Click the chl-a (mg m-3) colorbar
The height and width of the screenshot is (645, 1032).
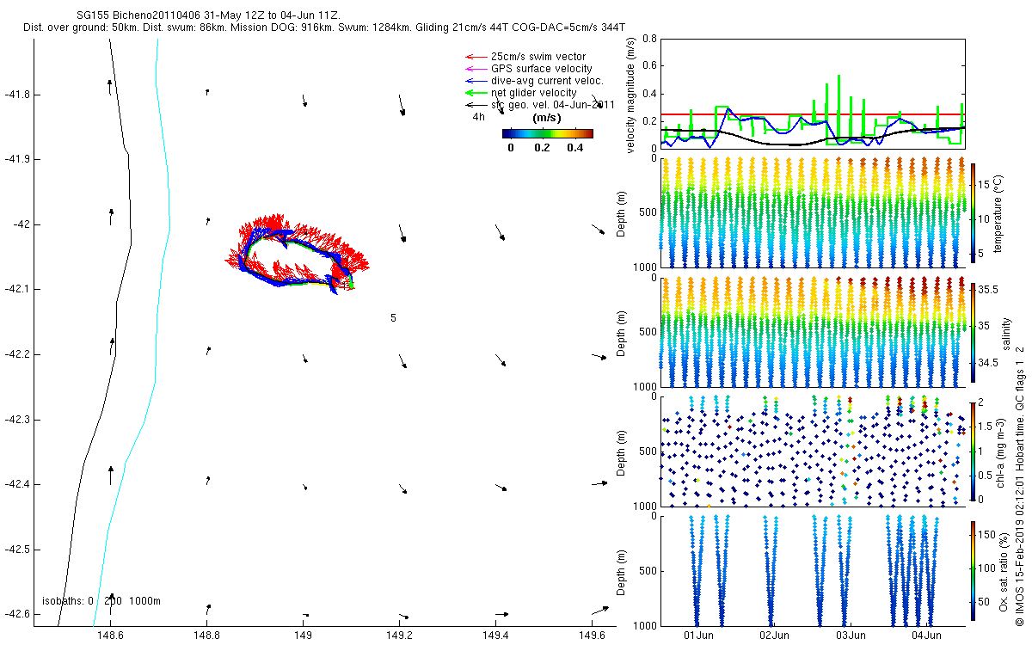[973, 451]
